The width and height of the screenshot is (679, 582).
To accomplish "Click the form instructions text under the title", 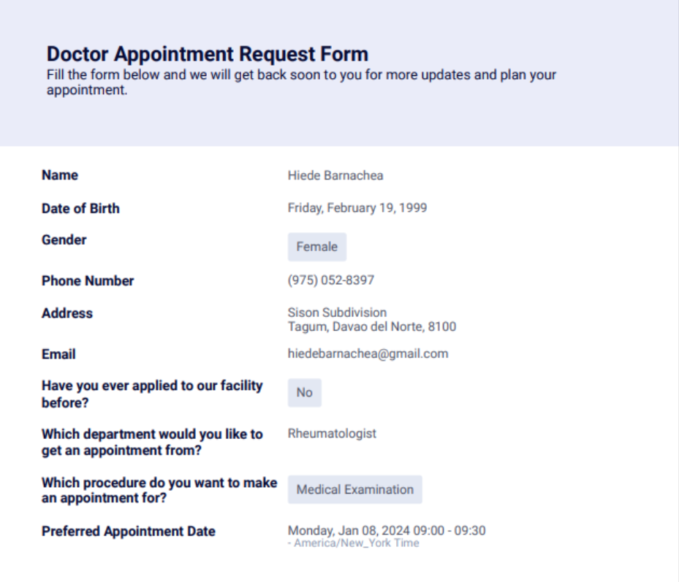I will coord(301,83).
